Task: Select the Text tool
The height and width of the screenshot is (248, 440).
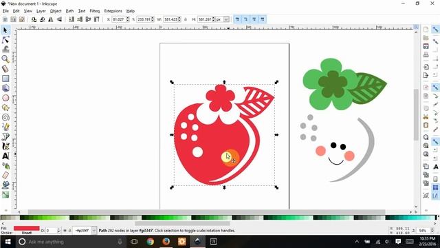Action: click(5, 156)
